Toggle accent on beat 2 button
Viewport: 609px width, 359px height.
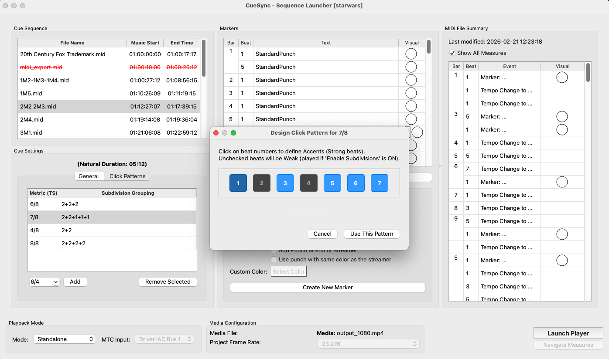click(x=262, y=183)
